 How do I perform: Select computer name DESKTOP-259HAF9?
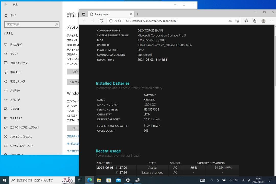[x=150, y=30]
